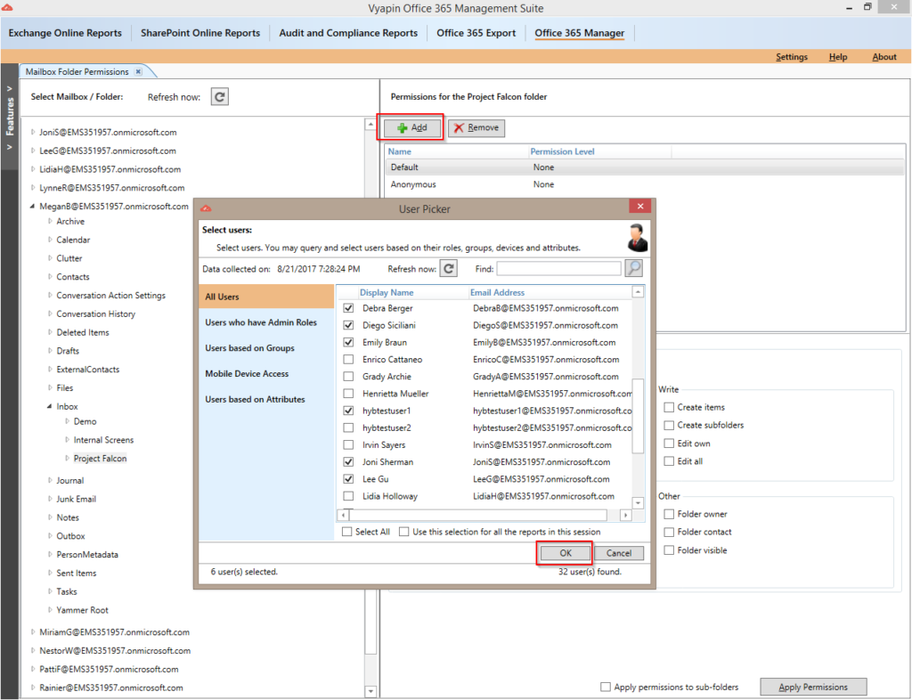Sort by Display Name column

[387, 292]
